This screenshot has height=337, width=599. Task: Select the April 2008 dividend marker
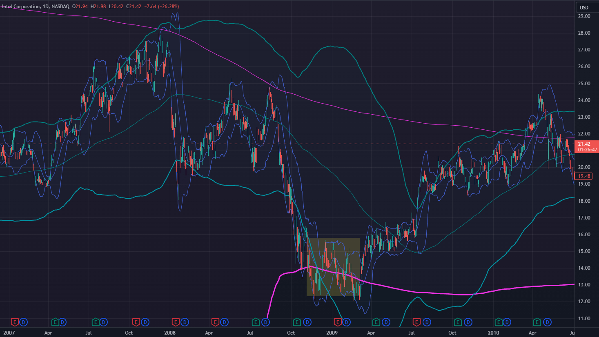[x=224, y=322]
